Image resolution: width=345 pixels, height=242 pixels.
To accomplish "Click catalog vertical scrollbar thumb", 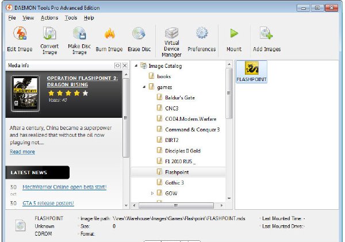I will coord(229,93).
